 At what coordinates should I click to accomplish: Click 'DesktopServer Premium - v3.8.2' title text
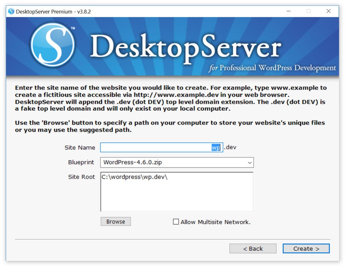53,12
